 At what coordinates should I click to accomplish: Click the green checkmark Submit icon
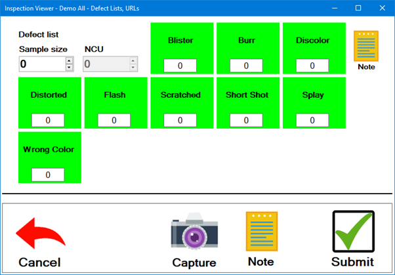(353, 232)
